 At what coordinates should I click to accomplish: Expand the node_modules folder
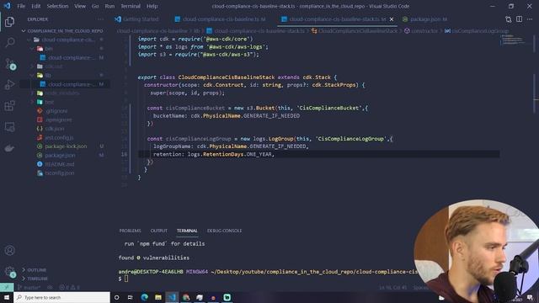(x=65, y=93)
